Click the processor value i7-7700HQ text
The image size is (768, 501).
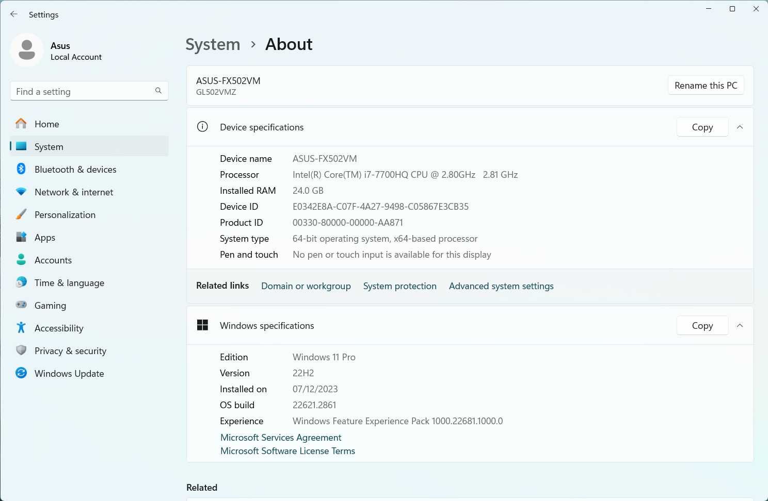405,174
